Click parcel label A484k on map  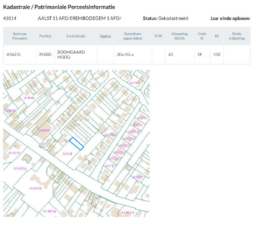[29, 98]
